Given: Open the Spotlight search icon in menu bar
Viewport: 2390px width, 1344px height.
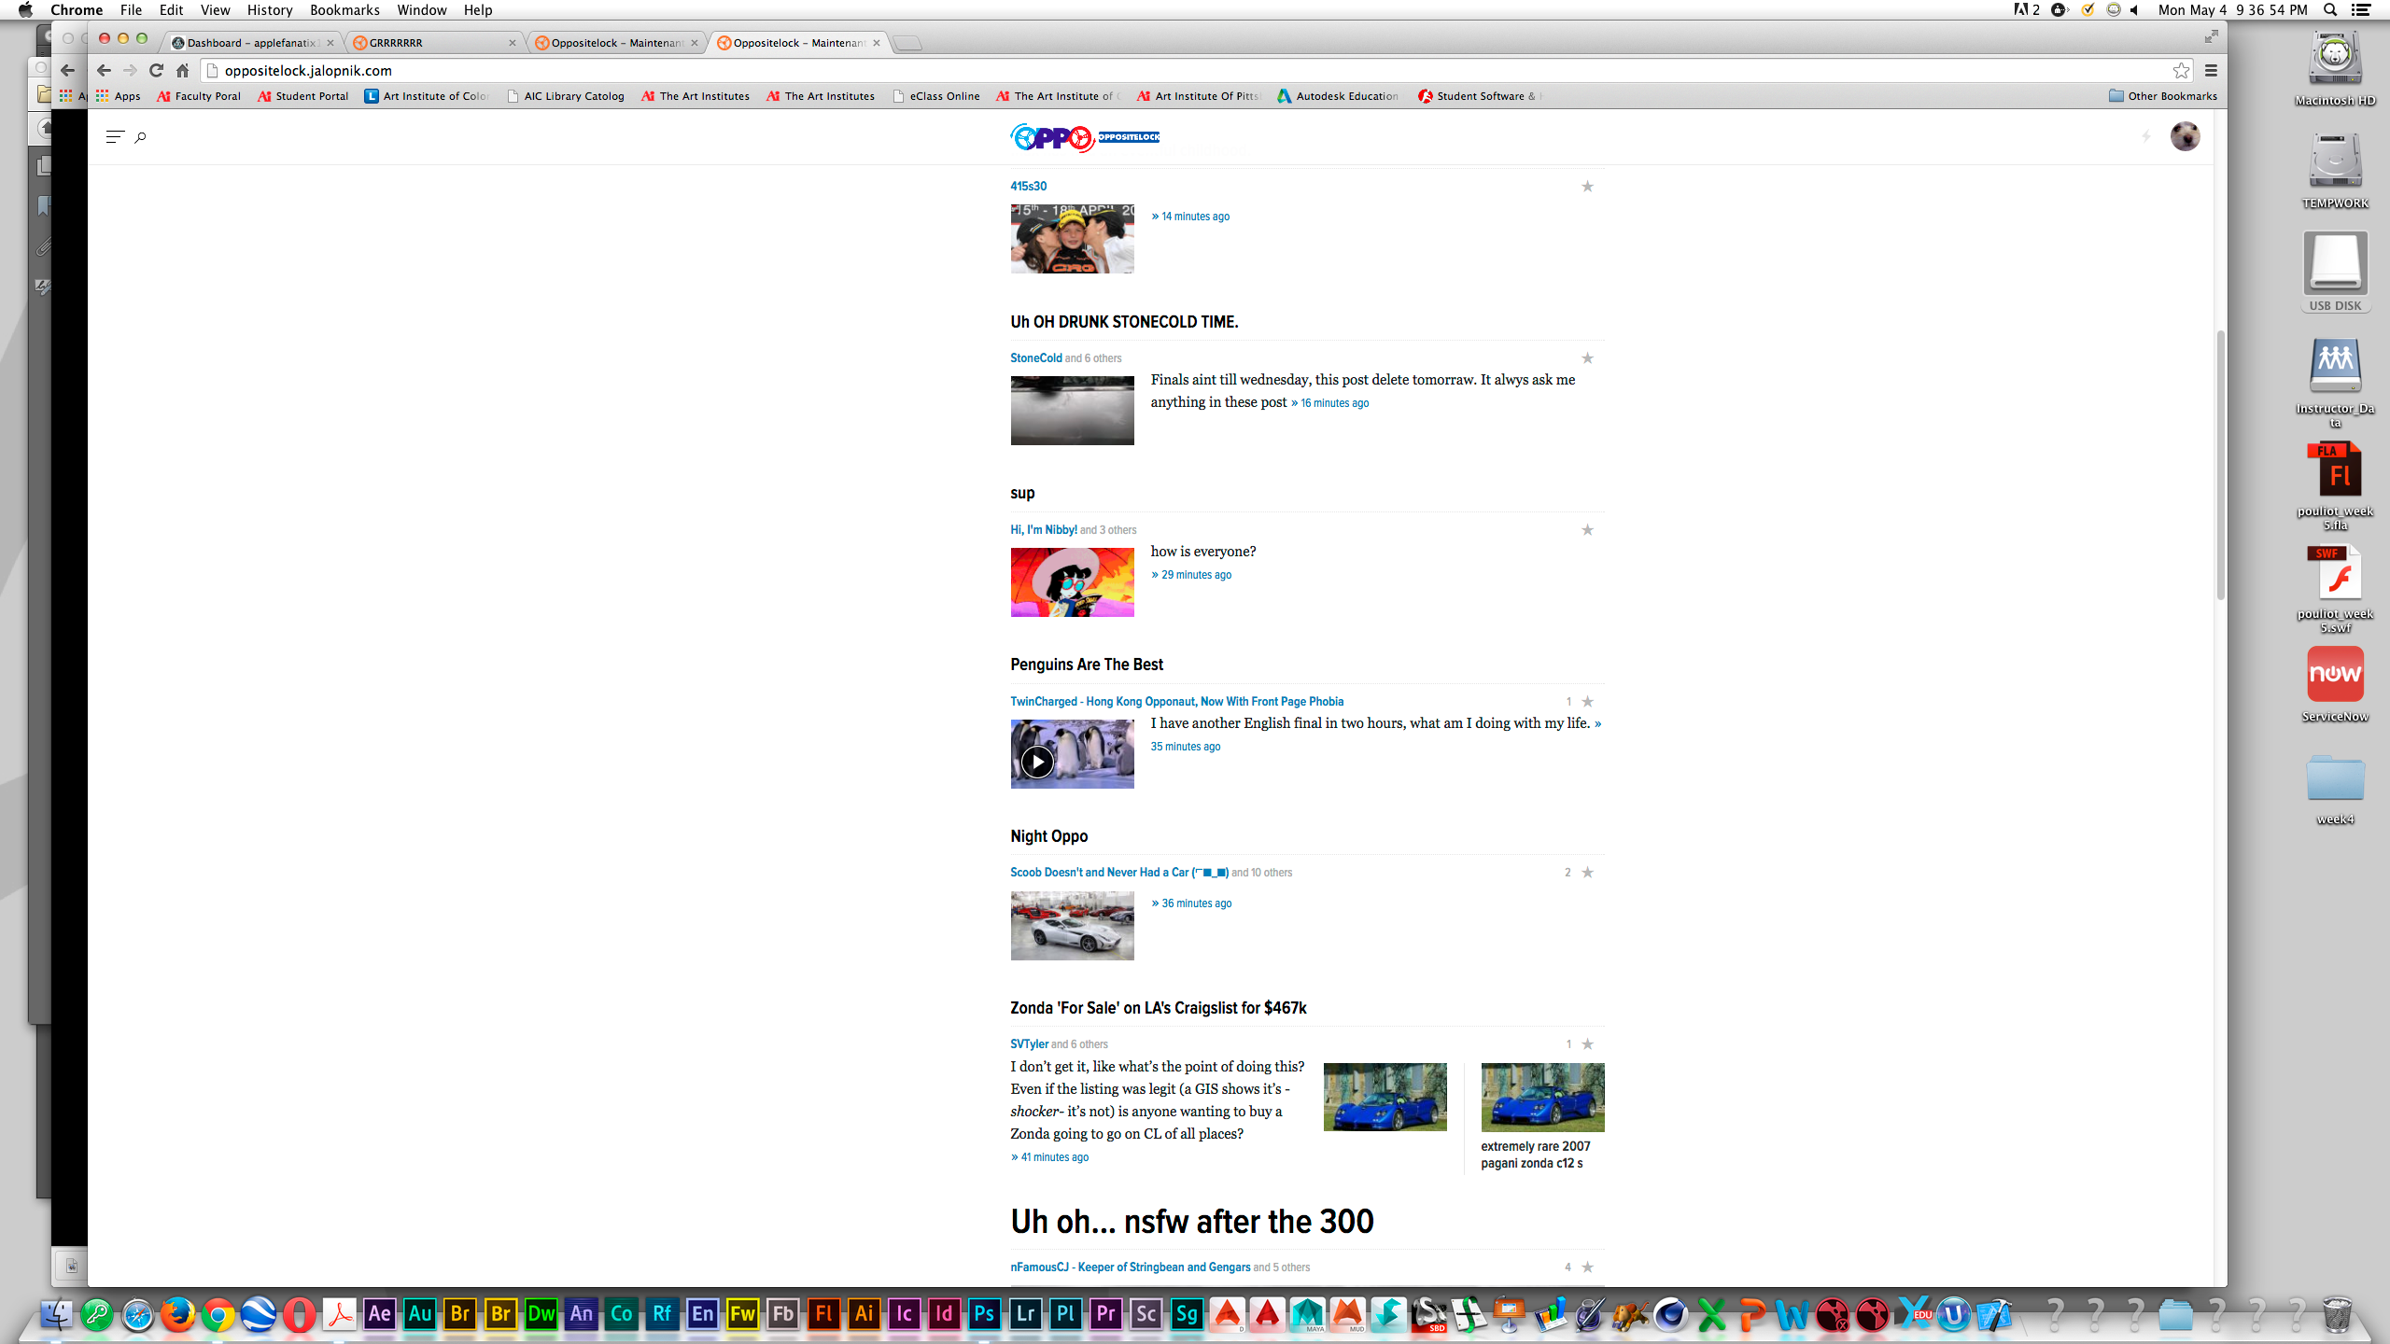Looking at the screenshot, I should (x=2330, y=10).
